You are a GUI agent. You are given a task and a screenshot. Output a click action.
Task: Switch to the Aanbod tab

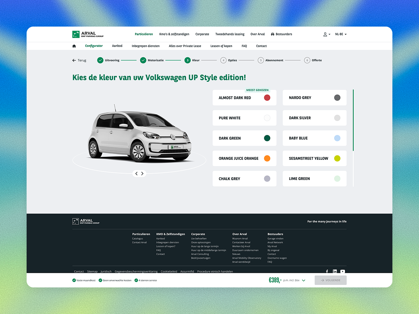click(x=117, y=46)
